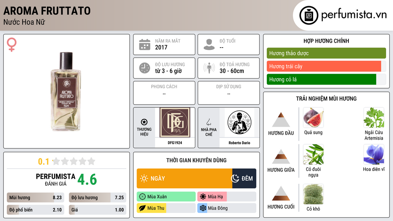Click the sillage person icon beside Độ toả hương
The image size is (393, 221).
tap(209, 68)
